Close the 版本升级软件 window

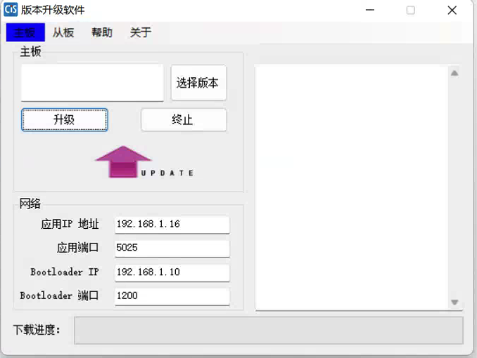tap(452, 11)
